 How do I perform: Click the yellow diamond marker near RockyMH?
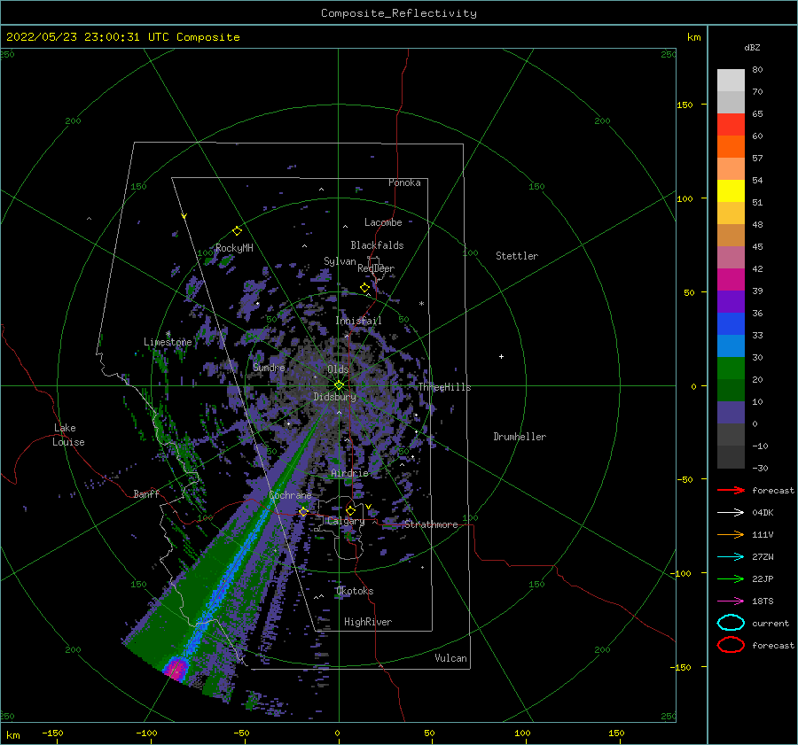(237, 231)
